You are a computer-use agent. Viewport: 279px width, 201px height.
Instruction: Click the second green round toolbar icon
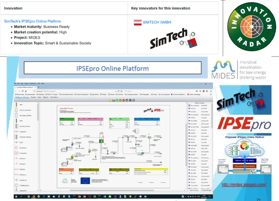120,100
